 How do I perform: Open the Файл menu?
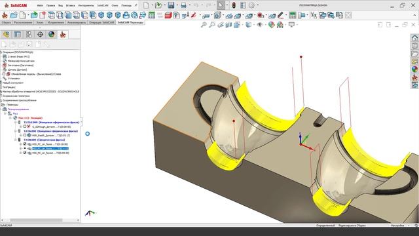[x=40, y=5]
